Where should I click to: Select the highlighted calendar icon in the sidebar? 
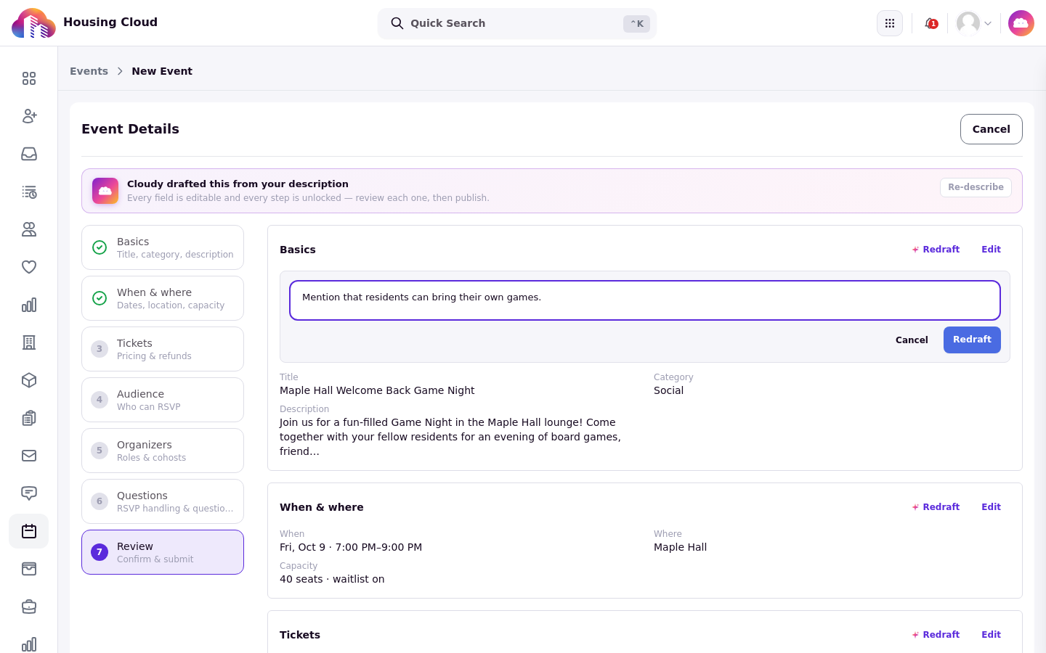point(29,531)
